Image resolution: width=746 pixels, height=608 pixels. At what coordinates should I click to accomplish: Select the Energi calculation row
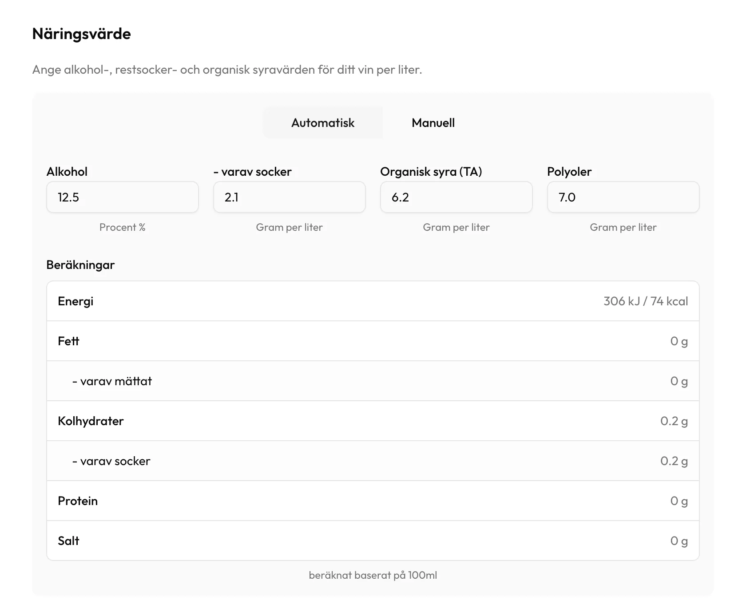(x=373, y=301)
